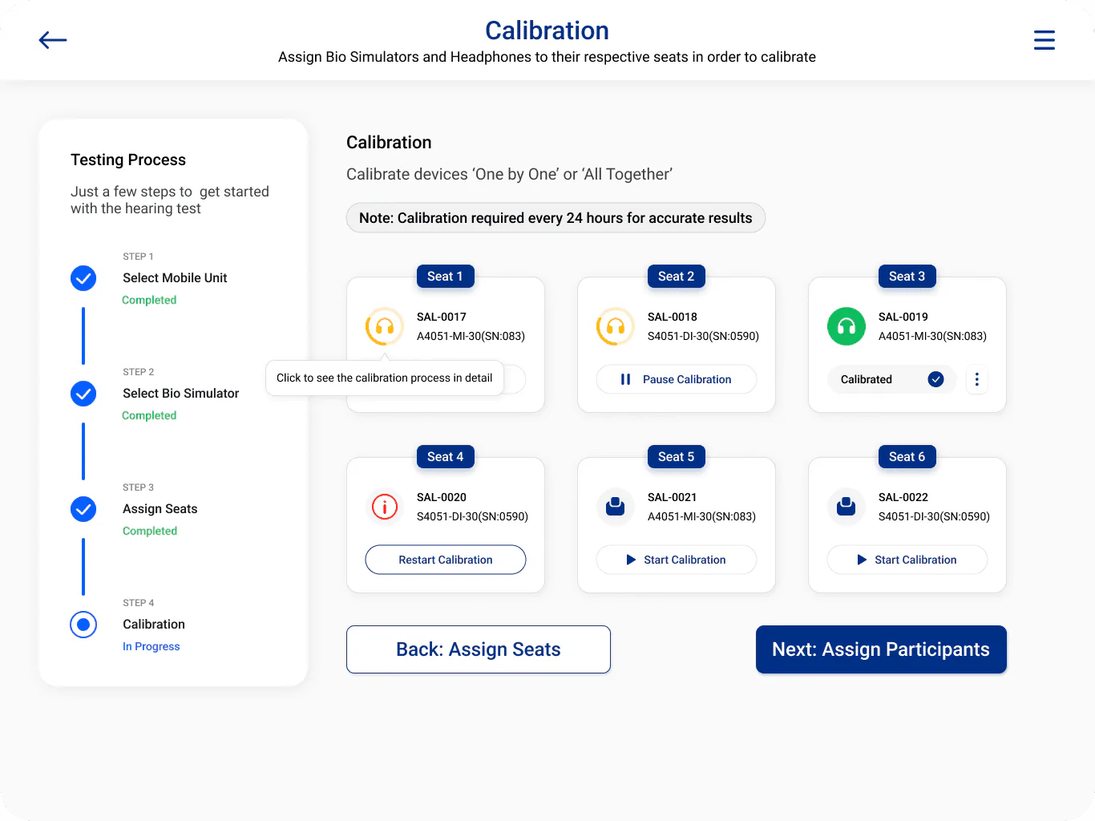Click the Seat 3 label tab
The height and width of the screenshot is (821, 1095).
907,276
